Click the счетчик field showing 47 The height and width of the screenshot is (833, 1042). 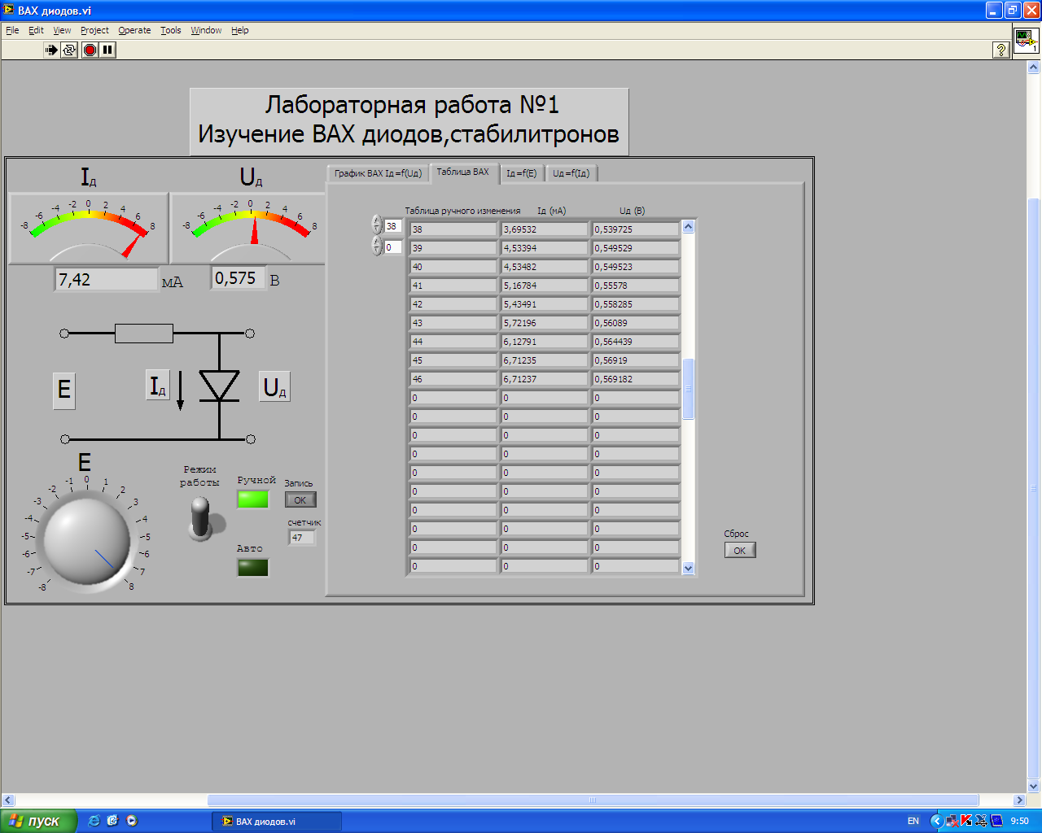click(x=301, y=538)
